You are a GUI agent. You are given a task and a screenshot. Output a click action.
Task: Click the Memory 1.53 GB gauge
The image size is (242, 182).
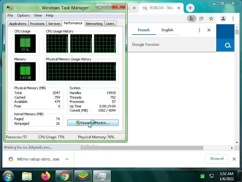(25, 71)
